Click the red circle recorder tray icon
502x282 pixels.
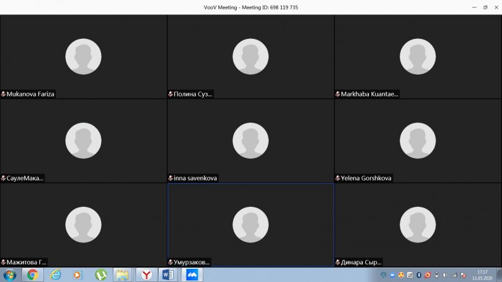[x=427, y=275]
